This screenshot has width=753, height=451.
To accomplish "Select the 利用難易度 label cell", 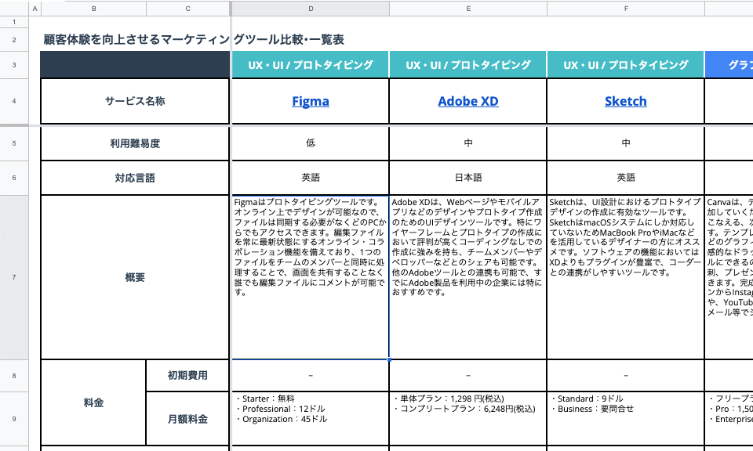I will tap(135, 143).
